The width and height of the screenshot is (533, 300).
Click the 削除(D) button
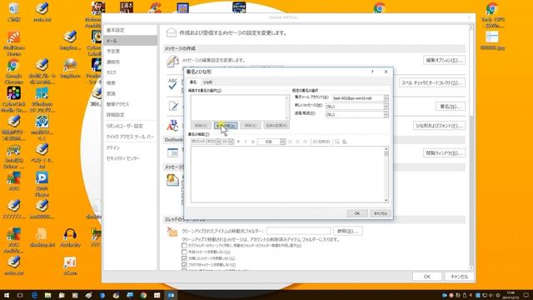pos(201,126)
